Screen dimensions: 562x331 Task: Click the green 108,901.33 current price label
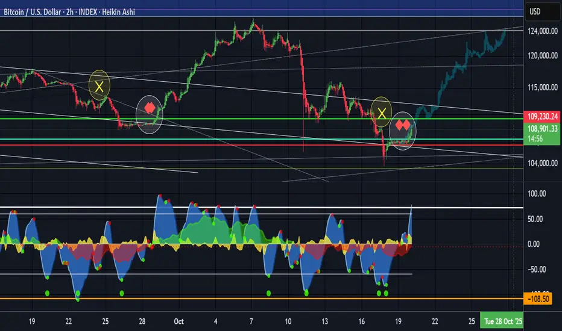tap(542, 128)
